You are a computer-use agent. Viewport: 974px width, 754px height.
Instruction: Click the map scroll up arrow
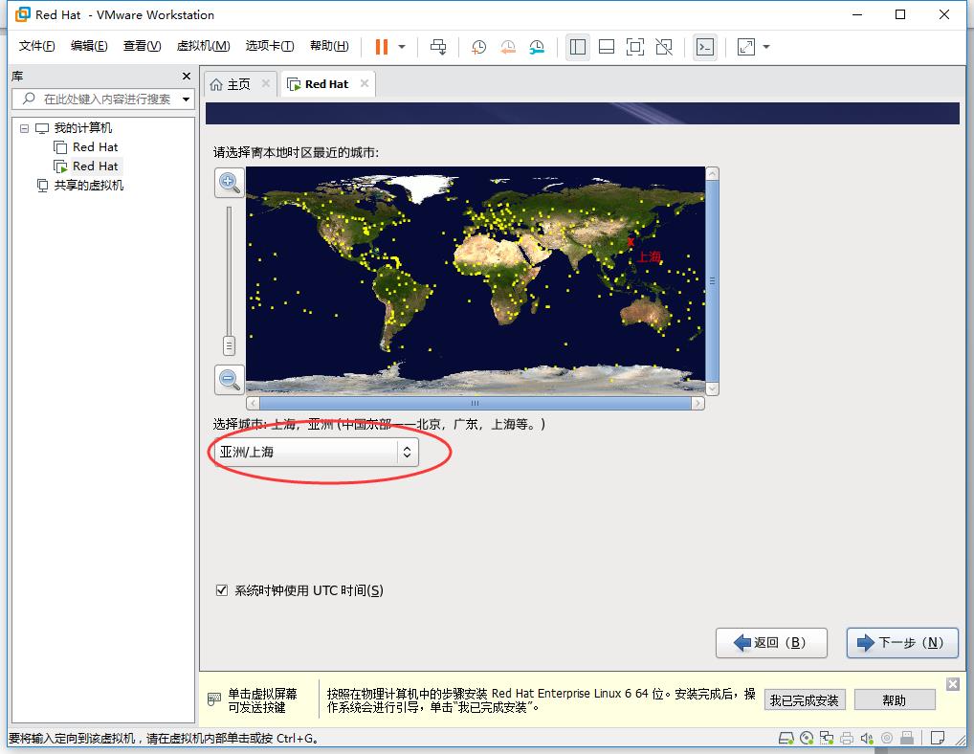pos(713,173)
